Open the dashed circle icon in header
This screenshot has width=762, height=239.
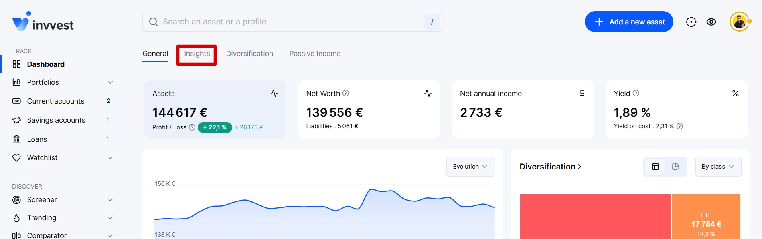pos(691,22)
